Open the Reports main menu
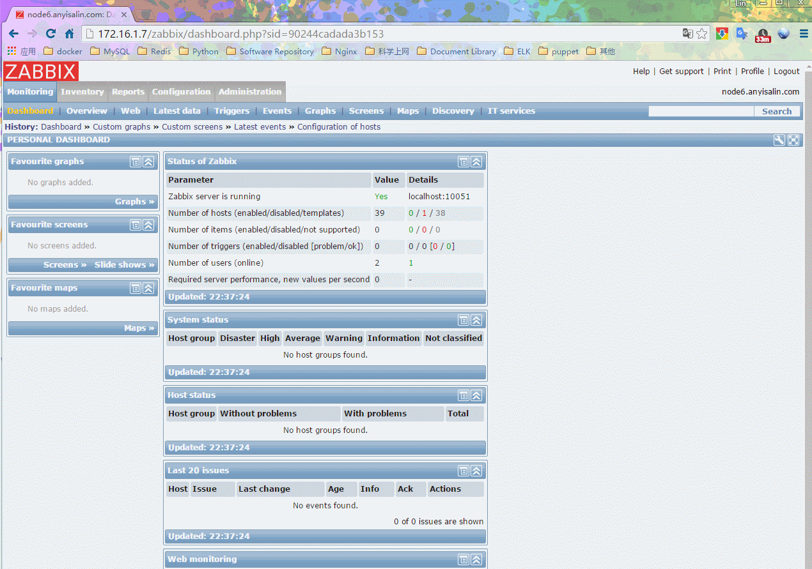The width and height of the screenshot is (812, 569). [128, 92]
